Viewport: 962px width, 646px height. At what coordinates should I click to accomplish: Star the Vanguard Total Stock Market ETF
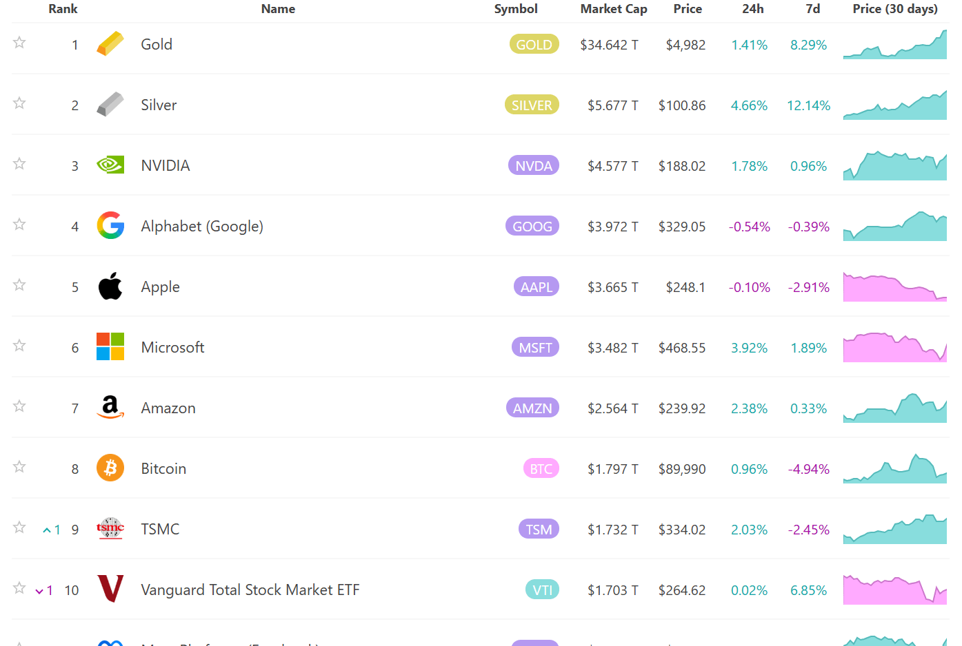coord(19,588)
